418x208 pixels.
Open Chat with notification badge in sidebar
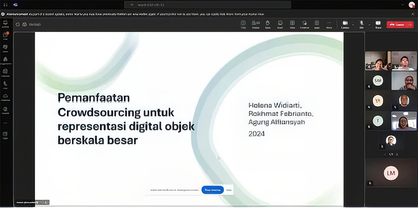click(6, 35)
